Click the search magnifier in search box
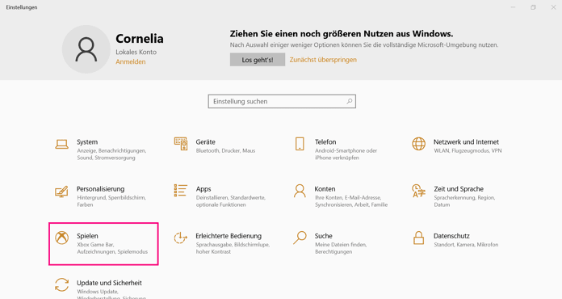Viewport: 562px width, 299px height. (349, 102)
